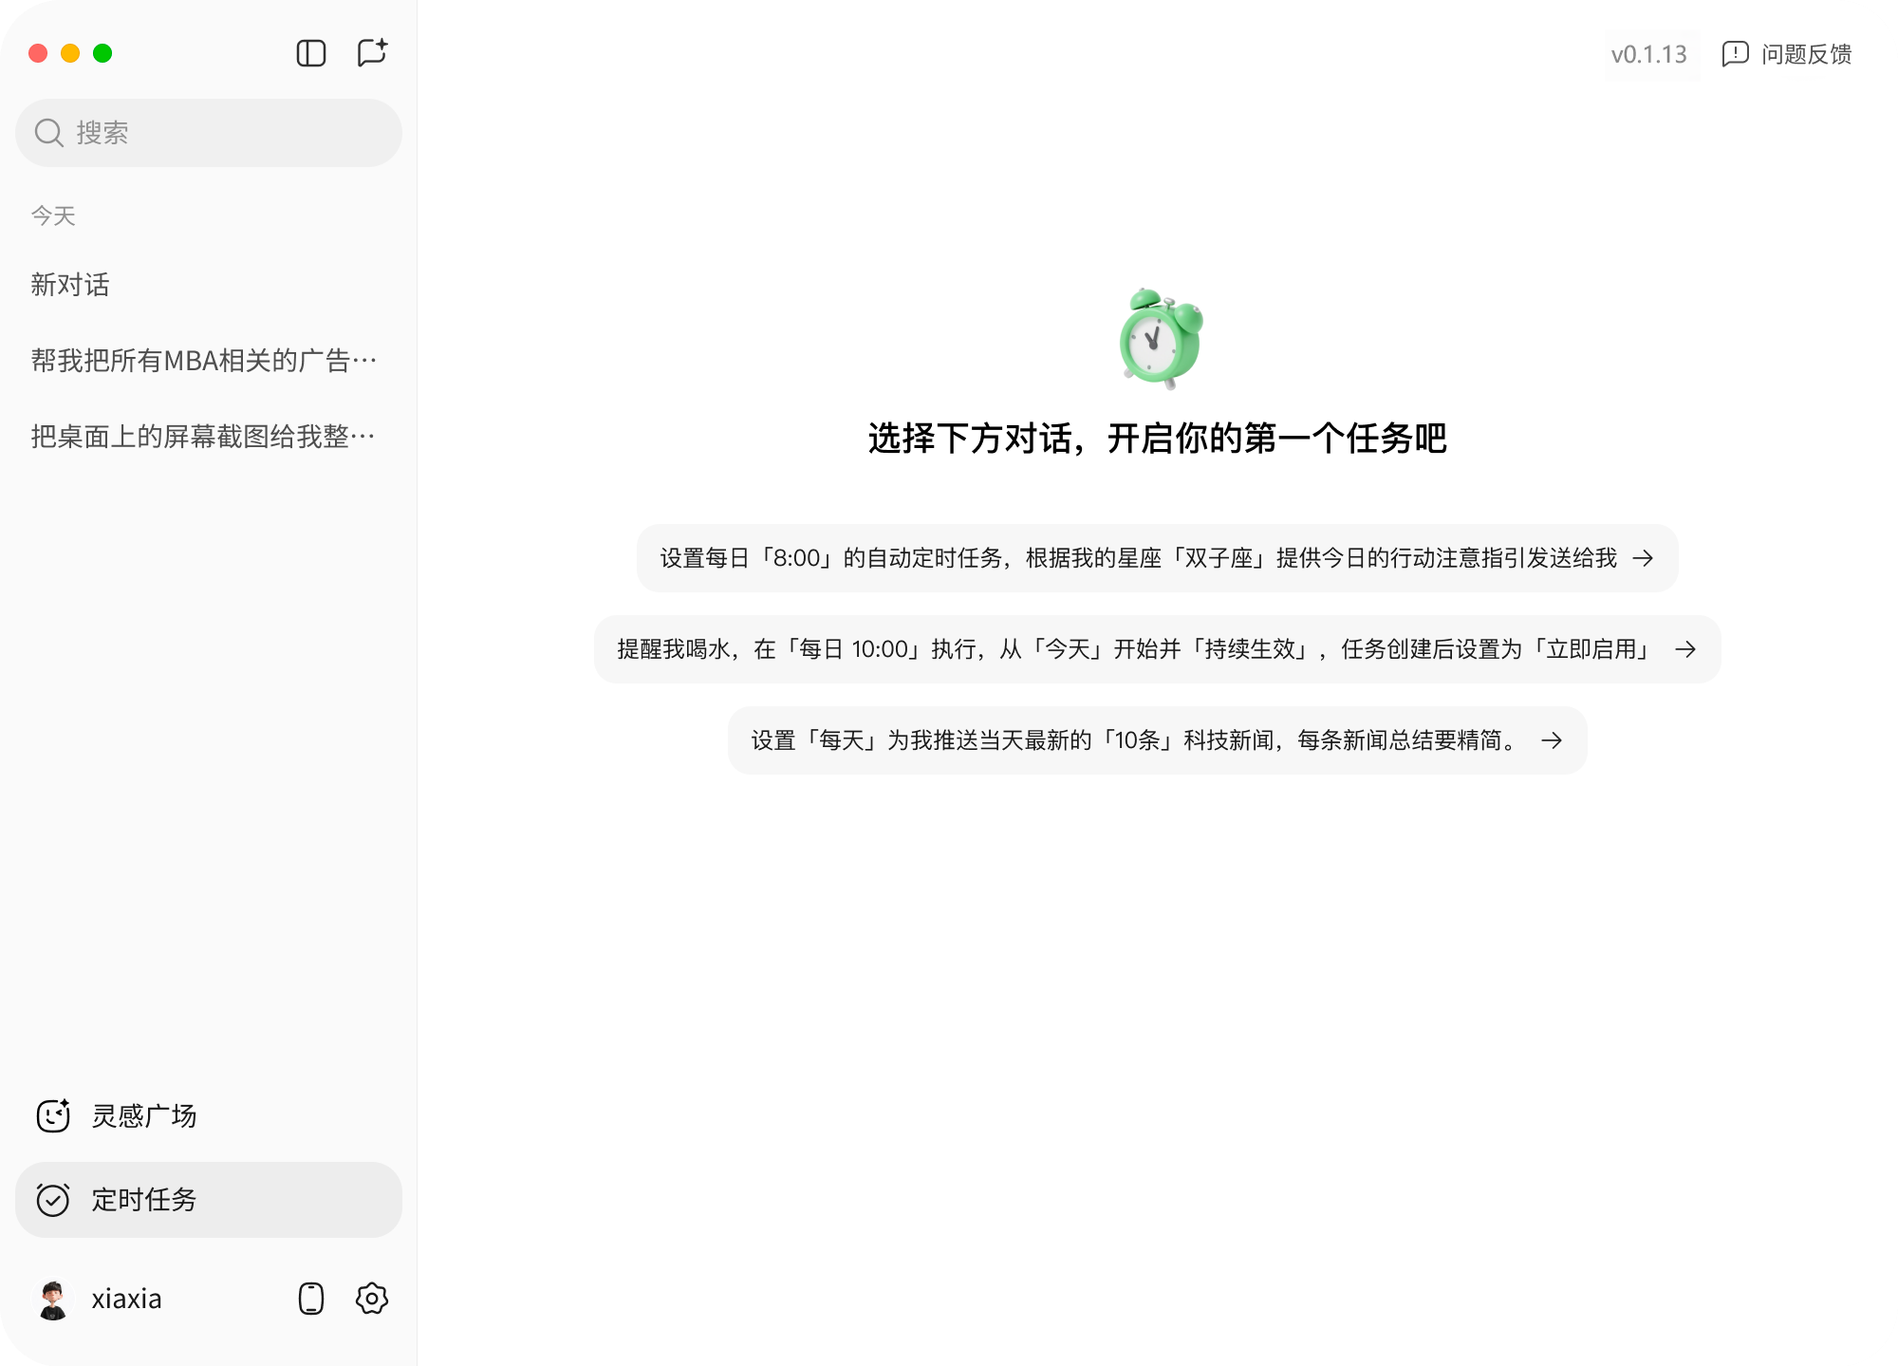The image size is (1898, 1366).
Task: Open the feedback speech bubble icon
Action: tap(1735, 54)
